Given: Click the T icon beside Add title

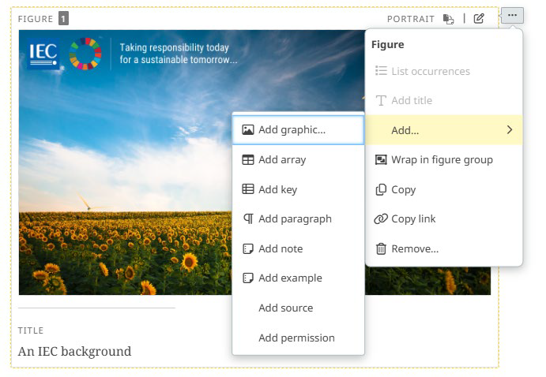Looking at the screenshot, I should click(x=381, y=100).
